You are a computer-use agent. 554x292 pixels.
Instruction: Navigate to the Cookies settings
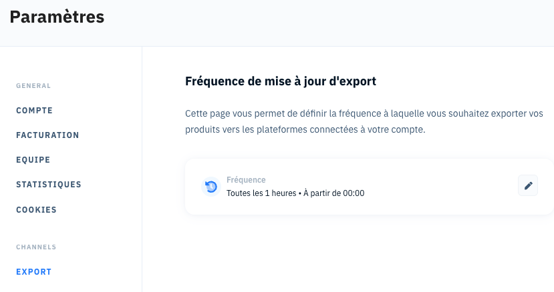tap(36, 210)
